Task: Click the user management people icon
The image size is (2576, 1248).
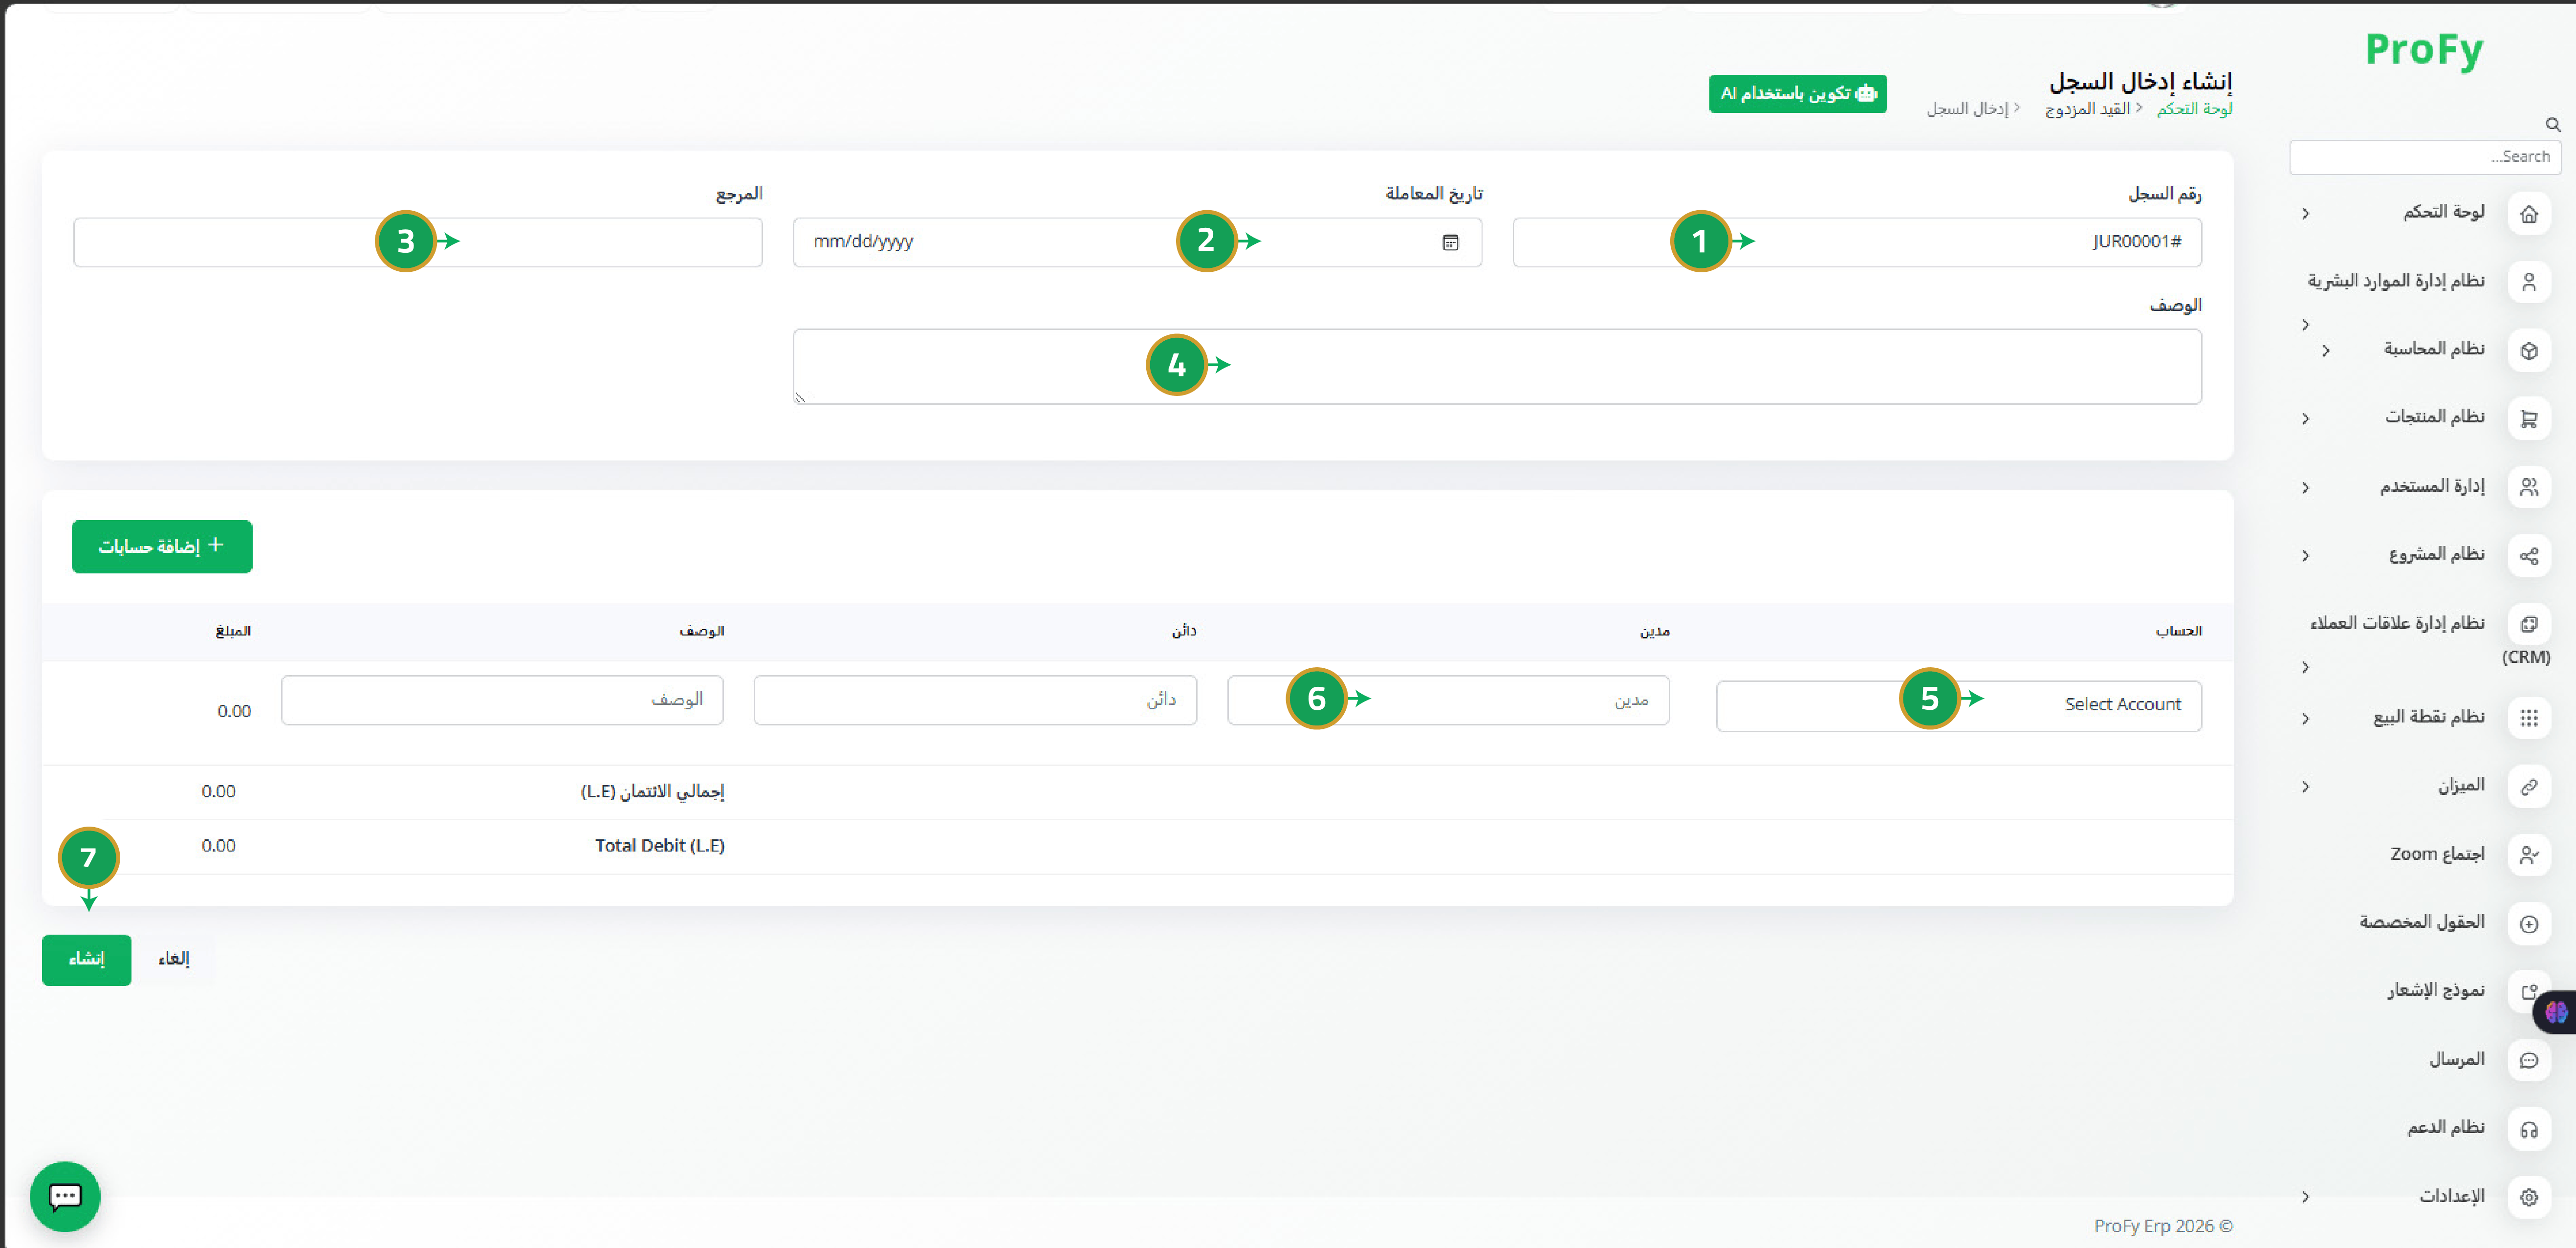Action: click(2528, 487)
